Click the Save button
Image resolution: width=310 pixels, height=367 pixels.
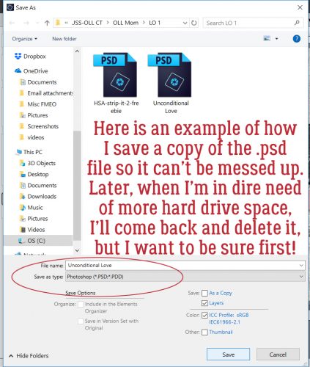click(x=229, y=355)
